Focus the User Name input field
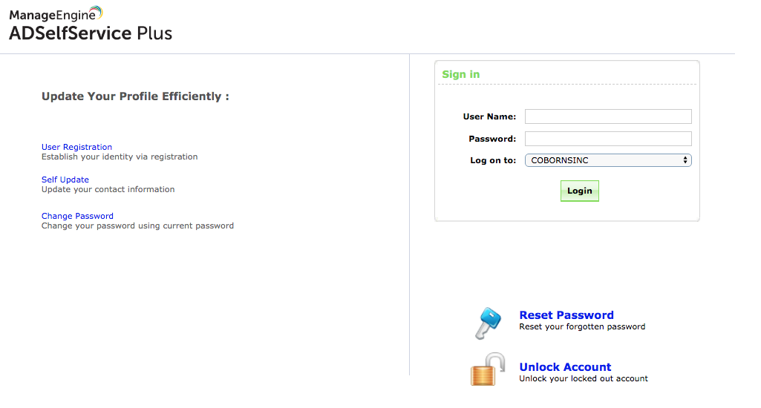 (x=608, y=116)
